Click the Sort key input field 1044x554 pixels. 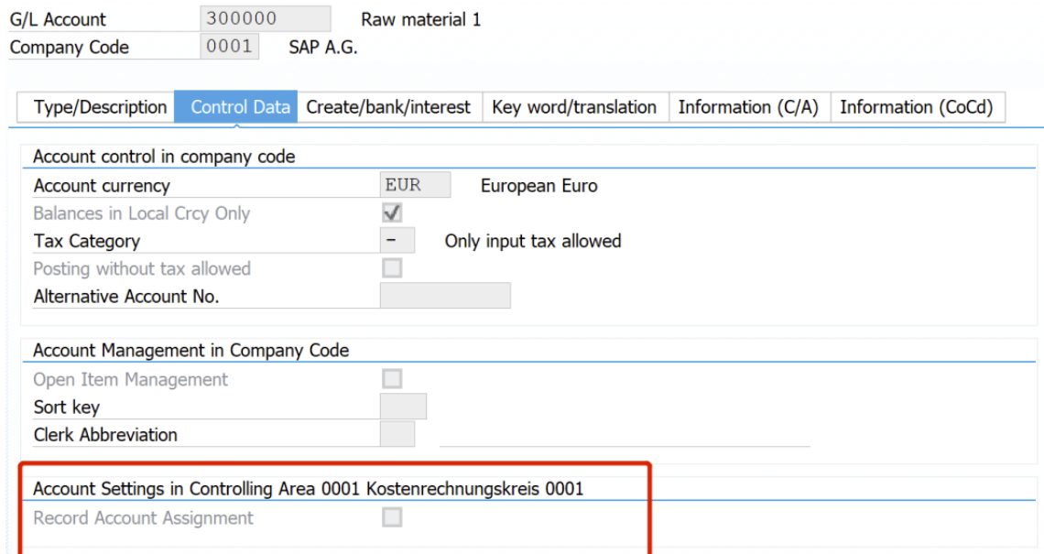403,407
